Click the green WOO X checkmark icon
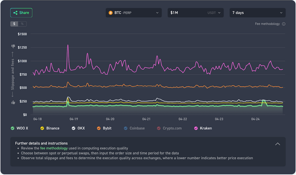 pyautogui.click(x=12, y=128)
